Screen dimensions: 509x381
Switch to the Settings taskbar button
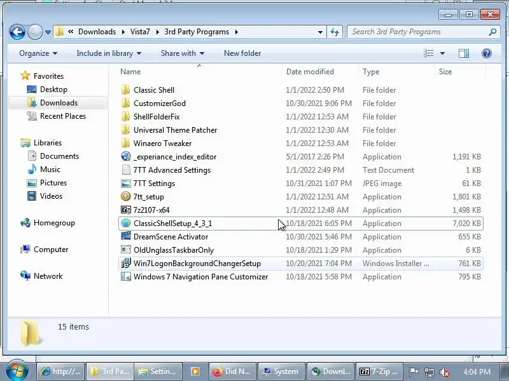158,371
